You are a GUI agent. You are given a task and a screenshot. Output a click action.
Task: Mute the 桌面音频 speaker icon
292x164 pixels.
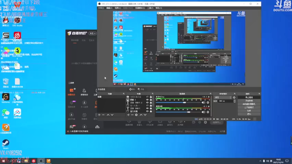[x=203, y=112]
